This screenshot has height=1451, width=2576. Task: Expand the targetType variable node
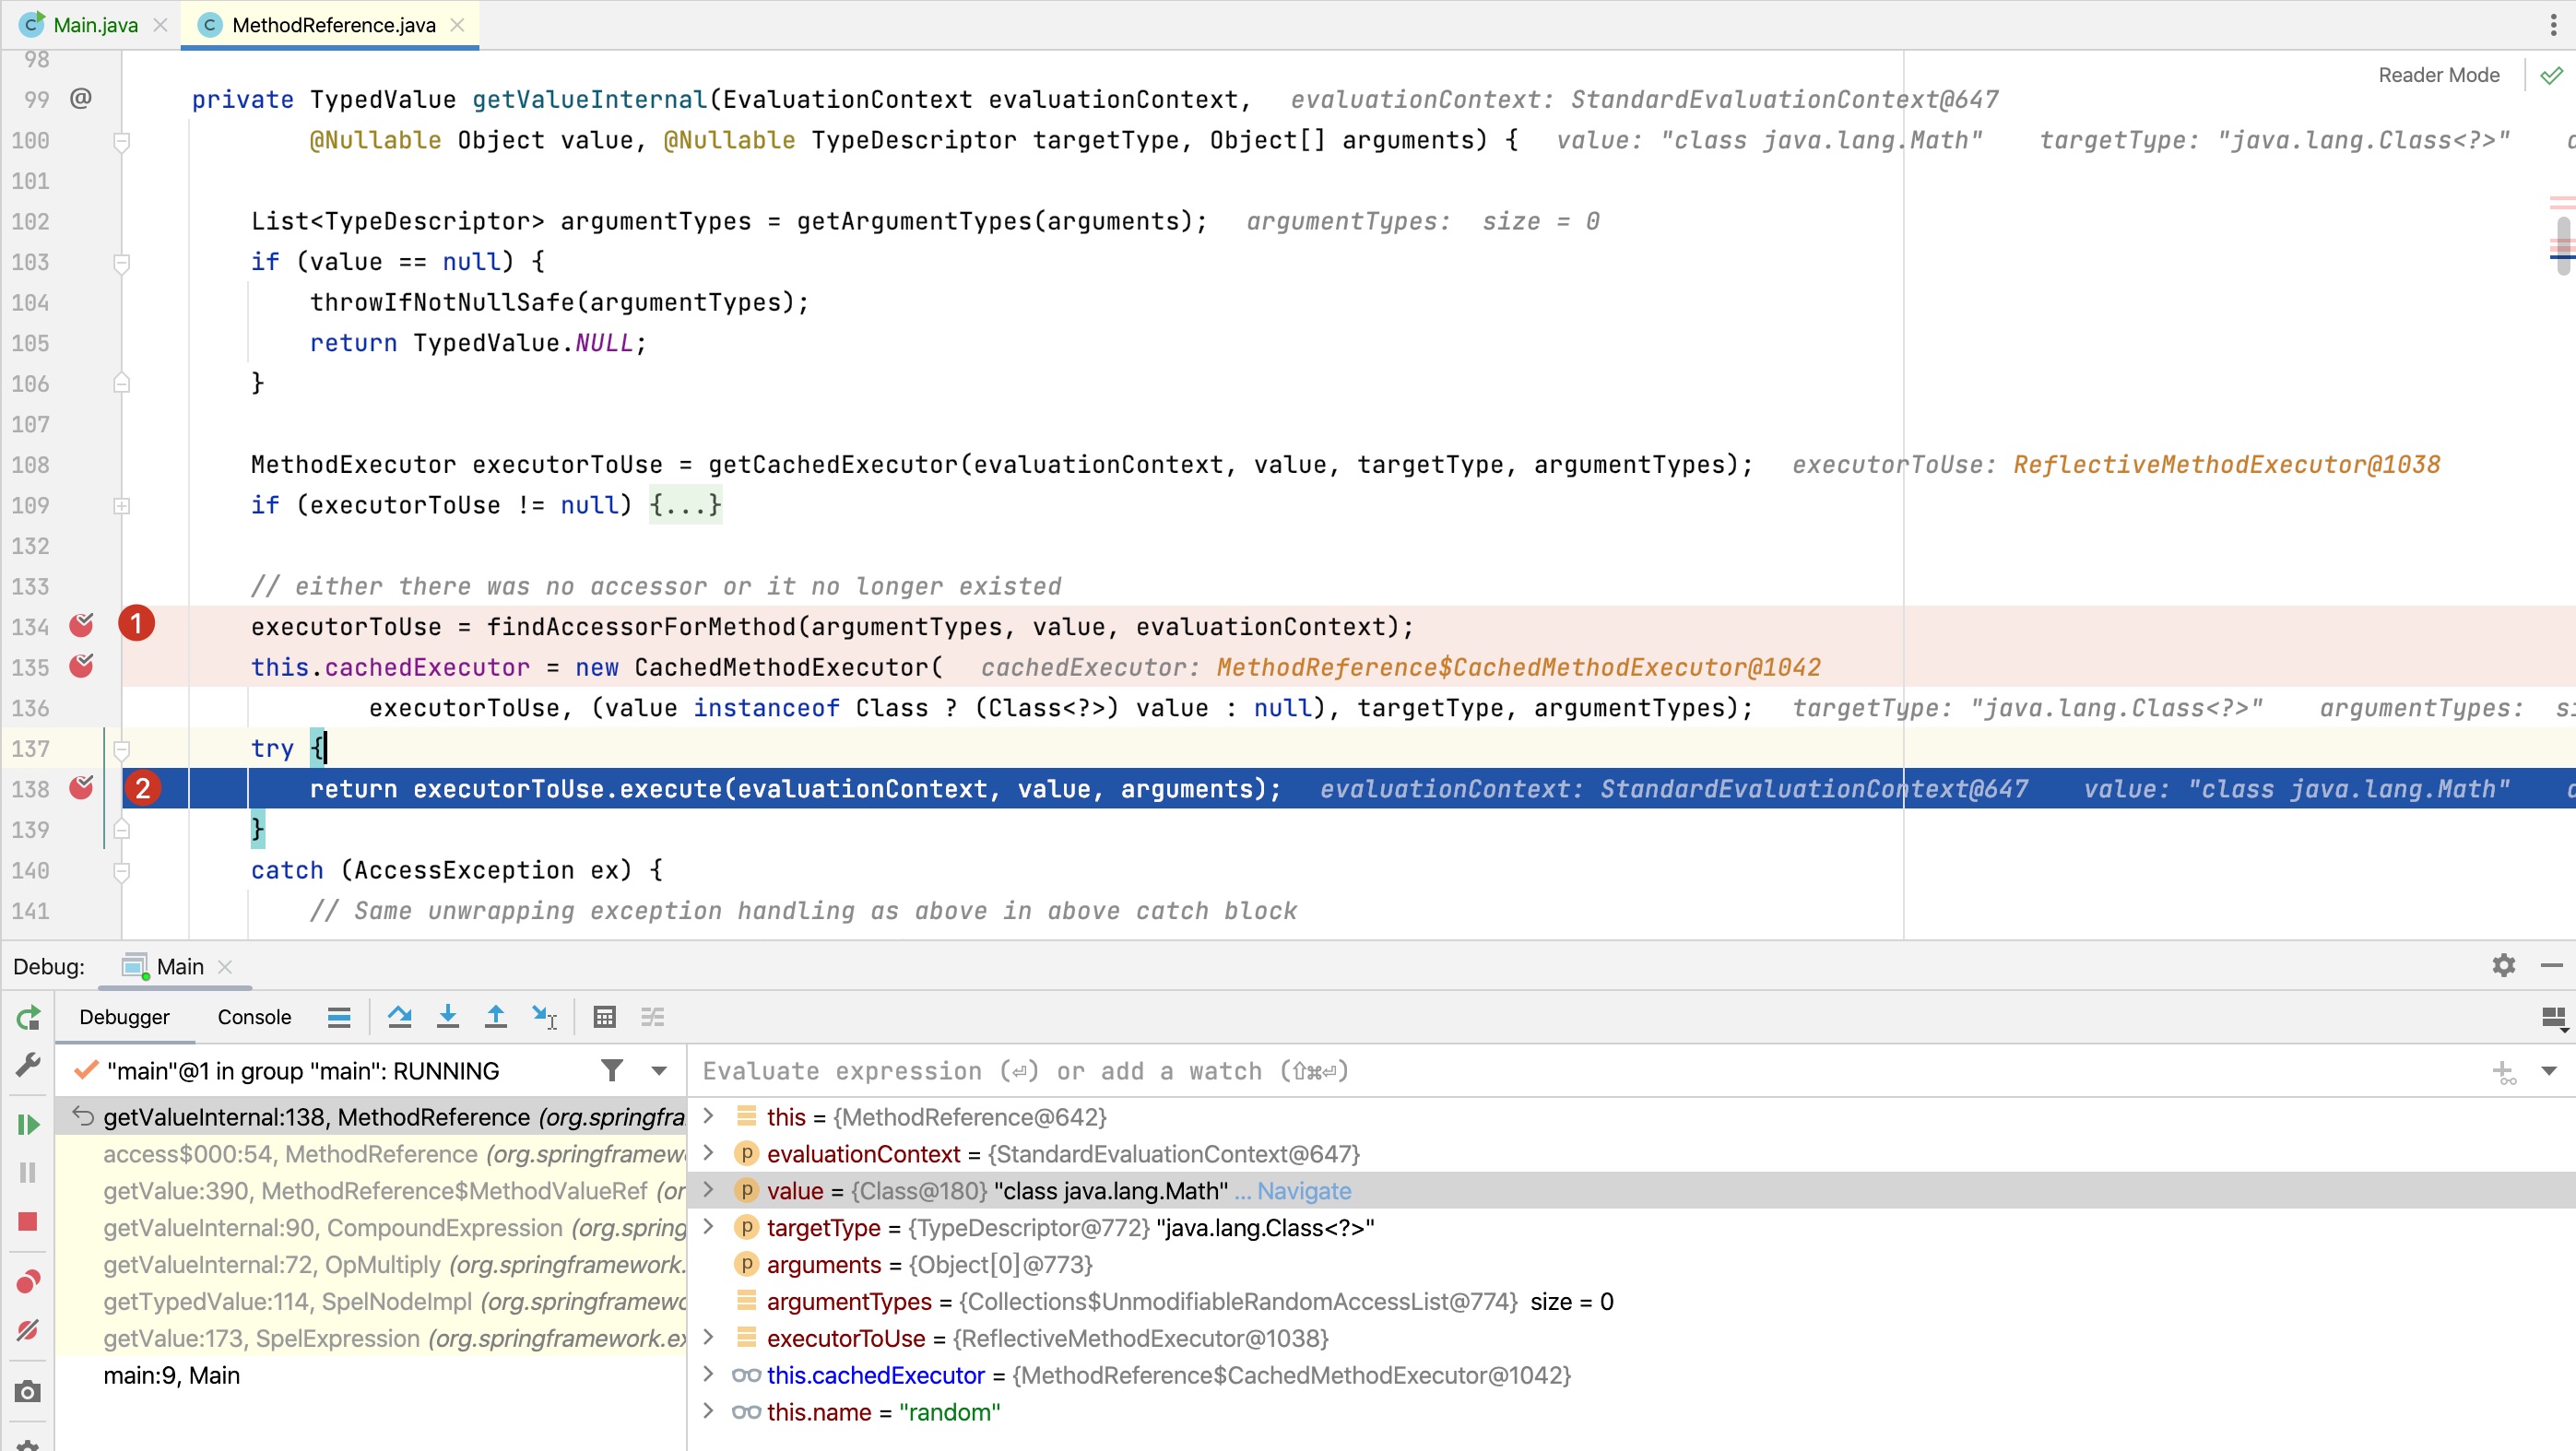pos(709,1227)
